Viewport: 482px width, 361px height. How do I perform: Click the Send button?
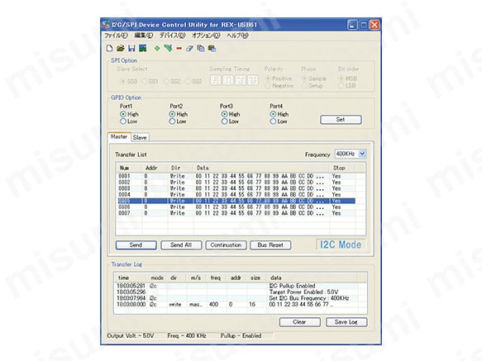136,245
